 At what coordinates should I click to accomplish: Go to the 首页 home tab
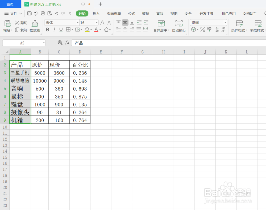tap(10, 4)
